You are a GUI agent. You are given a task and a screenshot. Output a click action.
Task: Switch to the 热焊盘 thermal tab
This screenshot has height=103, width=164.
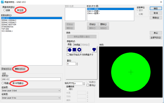[x=77, y=45]
